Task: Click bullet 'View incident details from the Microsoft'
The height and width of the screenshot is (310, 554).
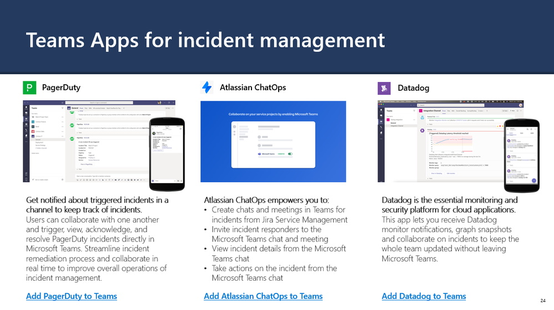Action: pyautogui.click(x=279, y=254)
